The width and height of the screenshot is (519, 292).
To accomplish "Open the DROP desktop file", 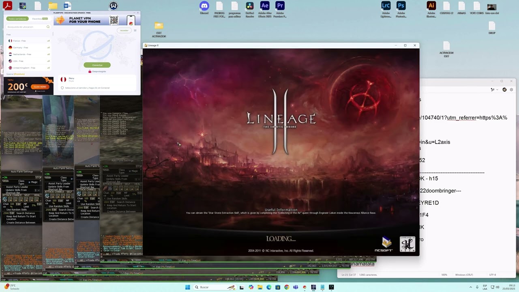I will 492,28.
